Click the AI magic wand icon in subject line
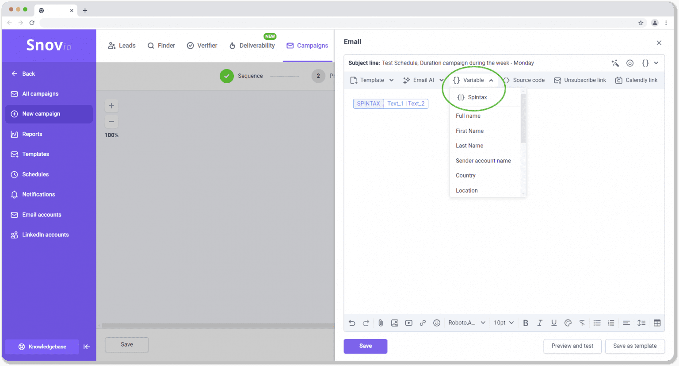The height and width of the screenshot is (366, 679). click(x=615, y=63)
